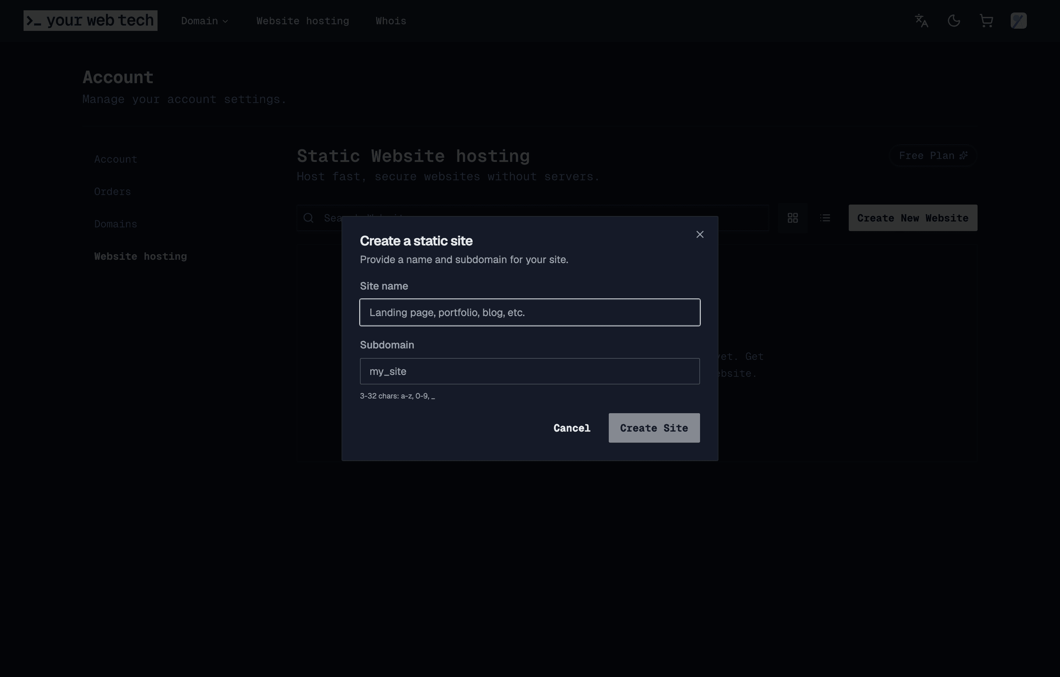Viewport: 1060px width, 677px height.
Task: Select Orders in the sidebar
Action: click(x=112, y=191)
